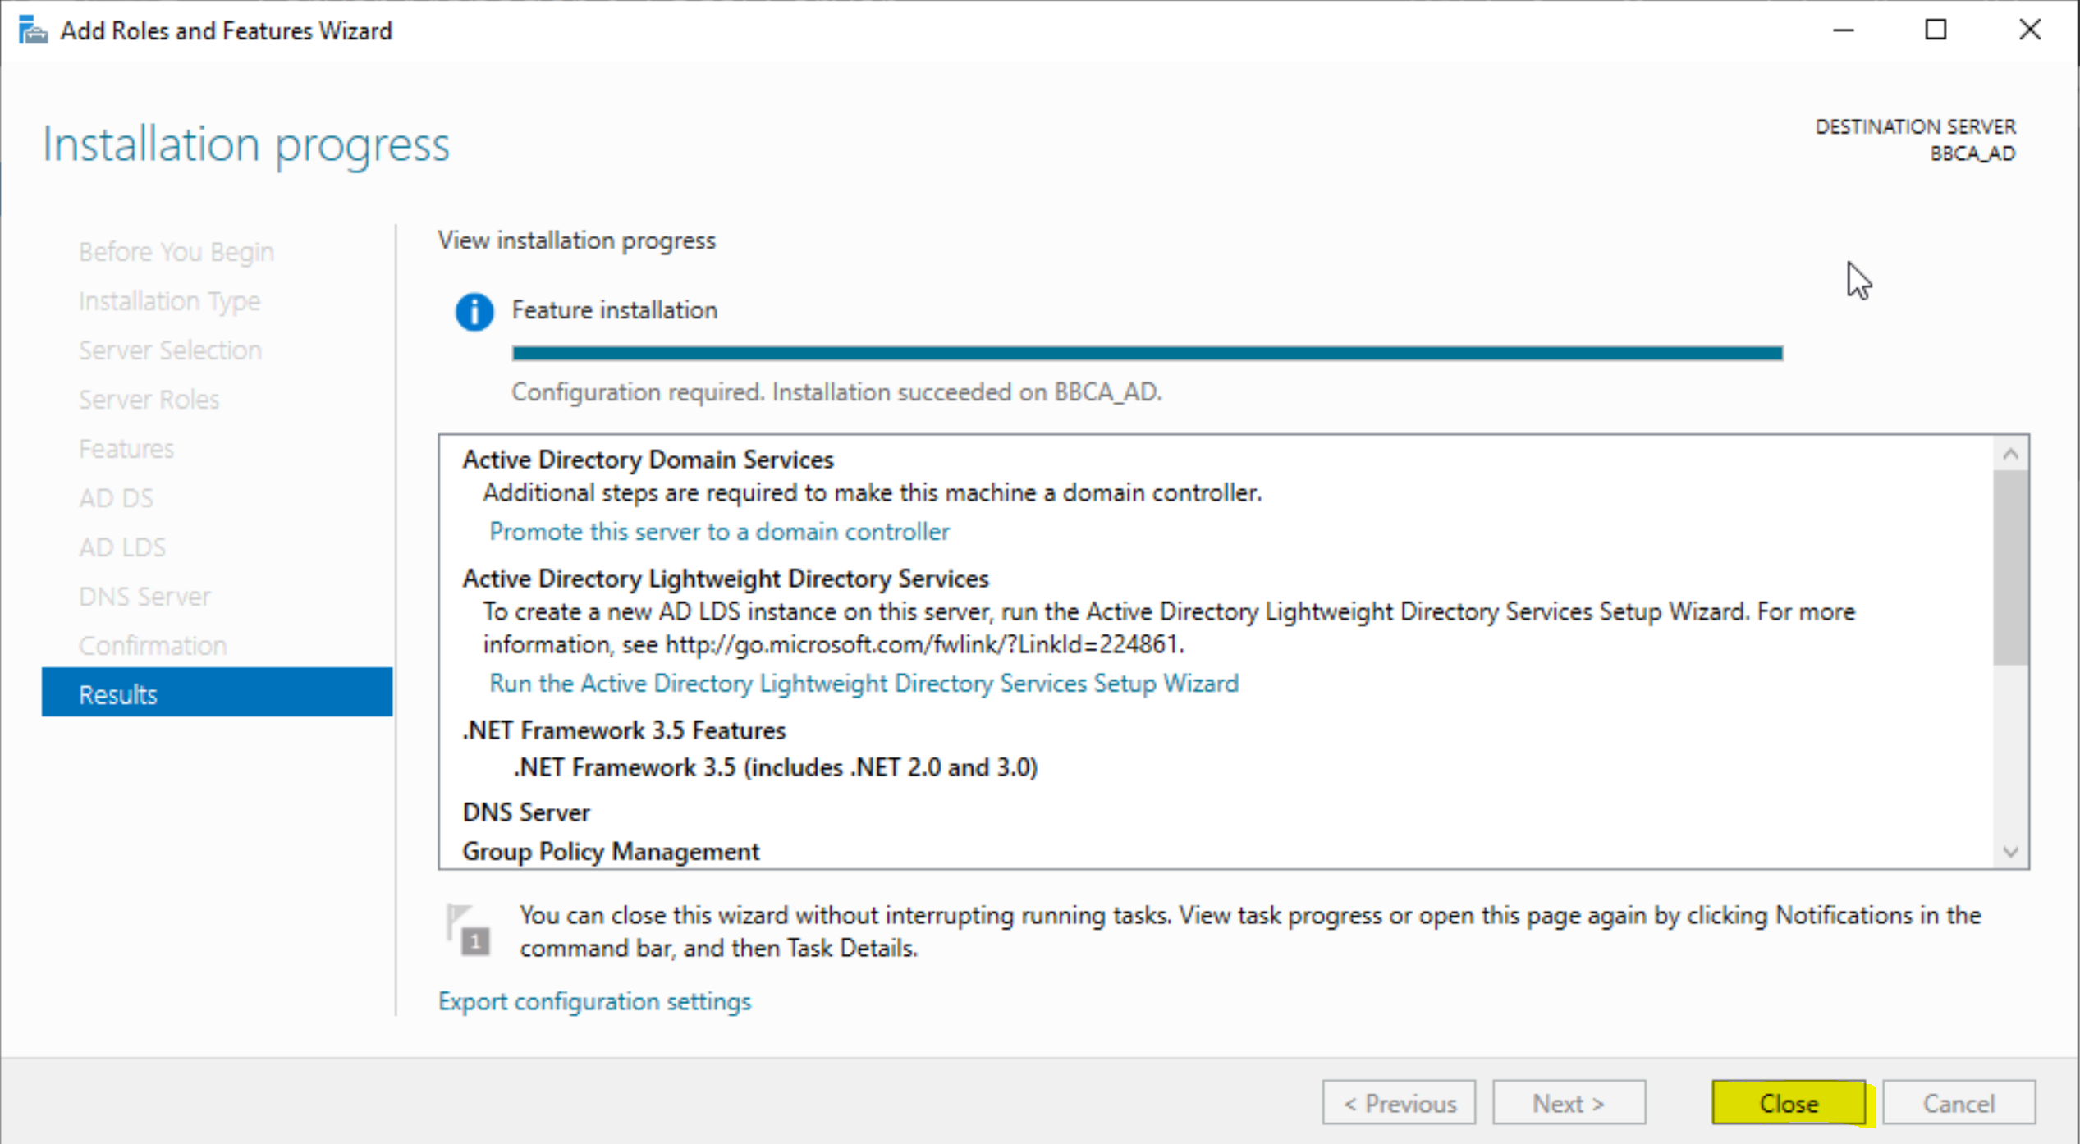Click the BBCA_AD server name at top right
Image resolution: width=2080 pixels, height=1144 pixels.
point(1972,153)
